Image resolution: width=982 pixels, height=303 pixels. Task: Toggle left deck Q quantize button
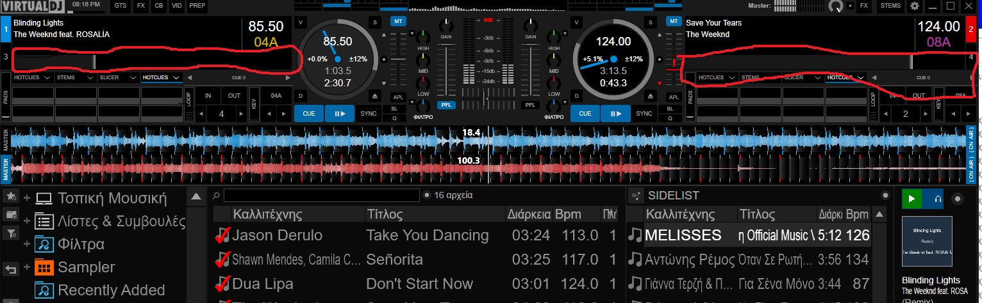394,118
